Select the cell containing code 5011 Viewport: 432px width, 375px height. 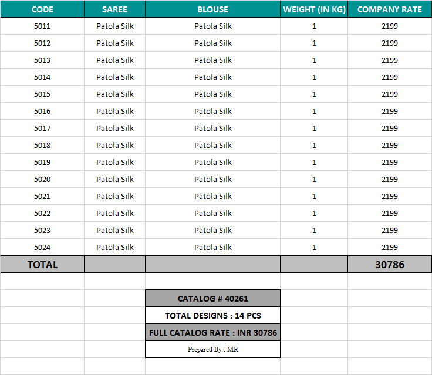tap(42, 26)
